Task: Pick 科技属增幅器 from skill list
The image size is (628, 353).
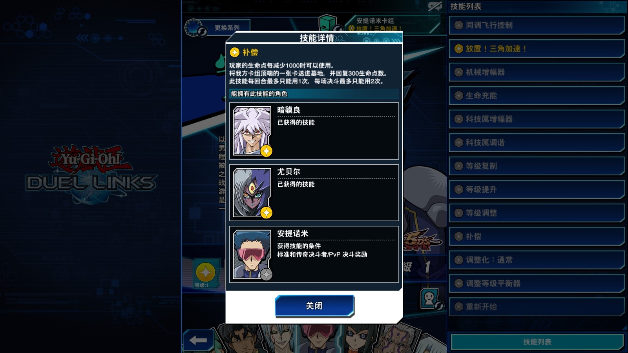Action: point(537,119)
